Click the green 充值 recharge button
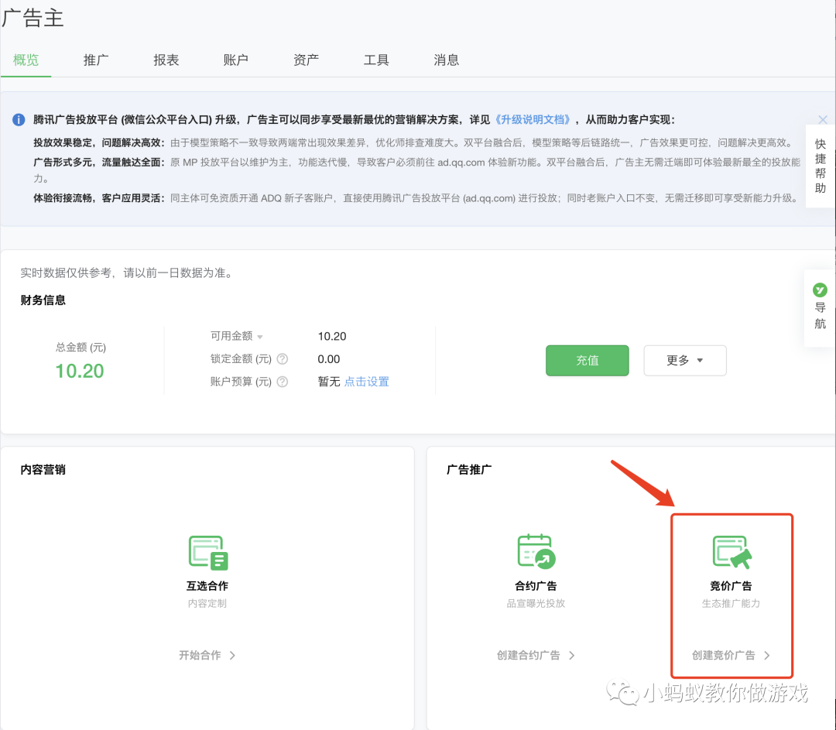Viewport: 836px width, 730px height. pyautogui.click(x=587, y=361)
